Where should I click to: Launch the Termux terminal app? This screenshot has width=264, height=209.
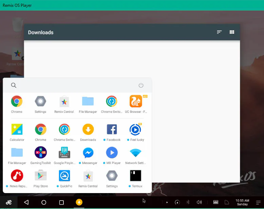pos(135,176)
